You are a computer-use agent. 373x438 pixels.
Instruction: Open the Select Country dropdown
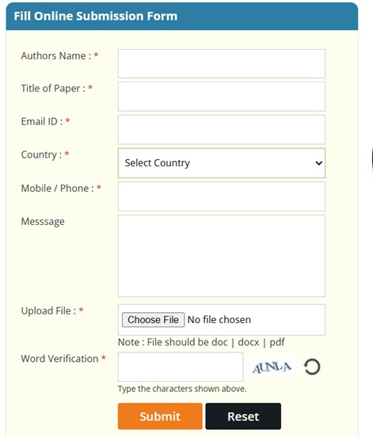click(222, 163)
